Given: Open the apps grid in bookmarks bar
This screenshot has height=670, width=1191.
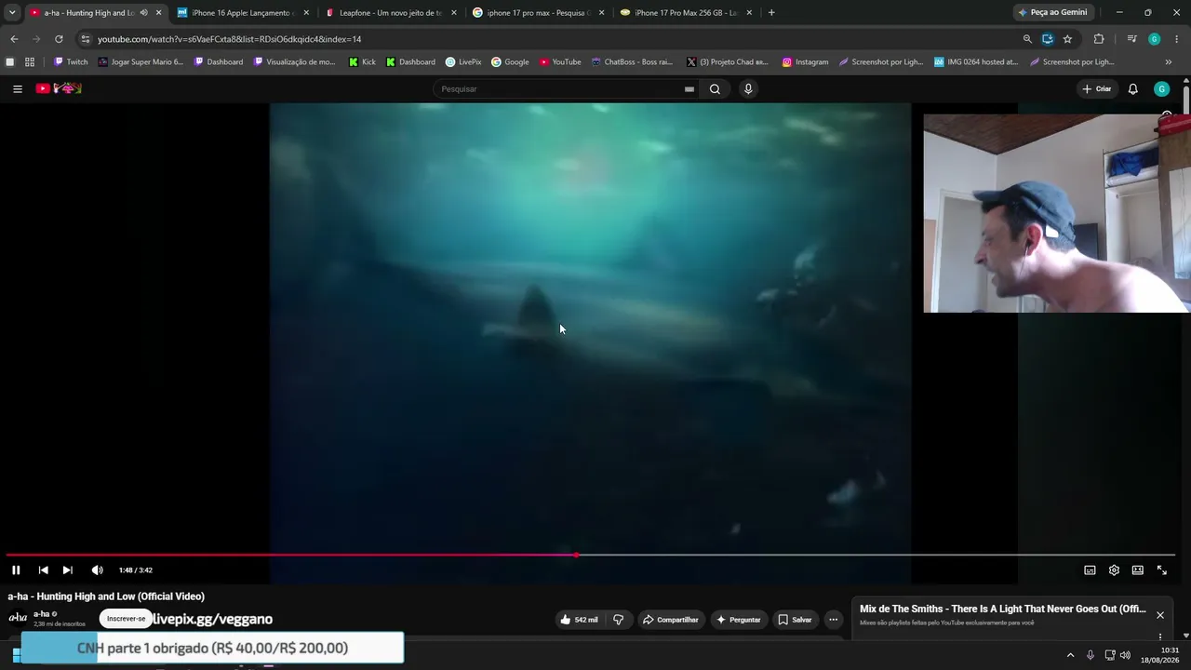Looking at the screenshot, I should coord(30,62).
